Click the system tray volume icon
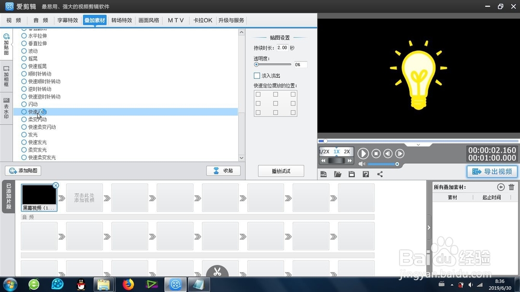The image size is (520, 292). click(470, 285)
